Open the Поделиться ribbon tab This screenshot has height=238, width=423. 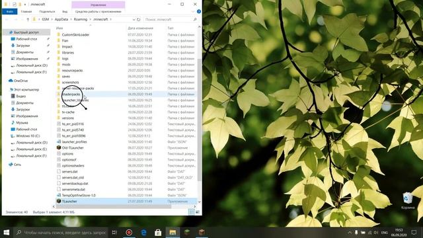(x=47, y=12)
